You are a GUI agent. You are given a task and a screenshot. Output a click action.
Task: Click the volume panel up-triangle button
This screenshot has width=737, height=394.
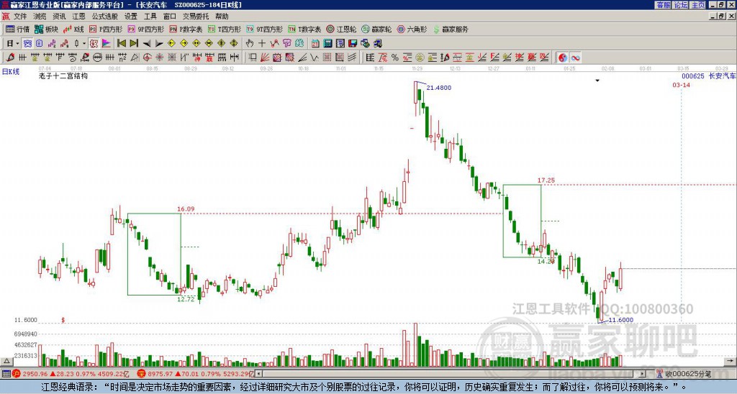6,361
